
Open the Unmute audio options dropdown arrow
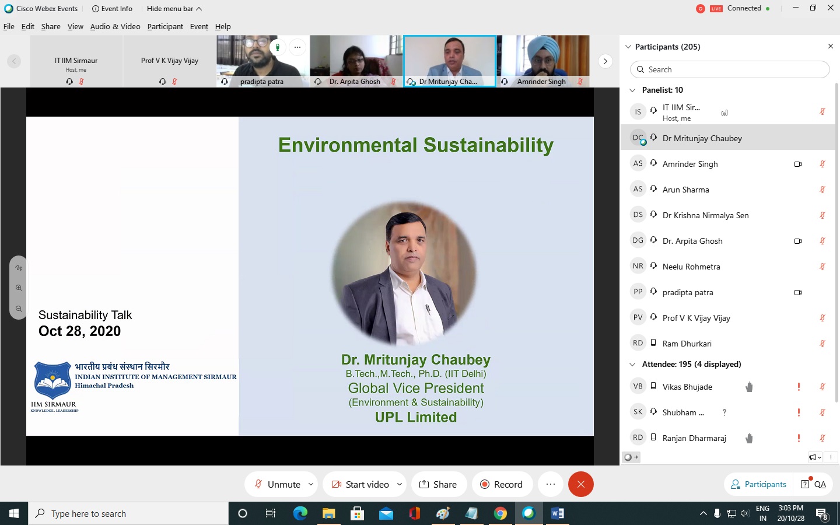[x=311, y=484]
